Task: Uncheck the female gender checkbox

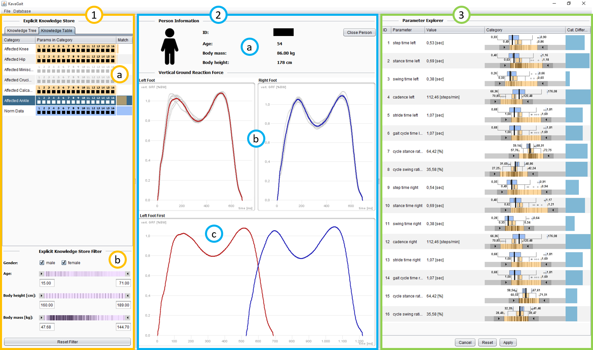Action: (64, 263)
